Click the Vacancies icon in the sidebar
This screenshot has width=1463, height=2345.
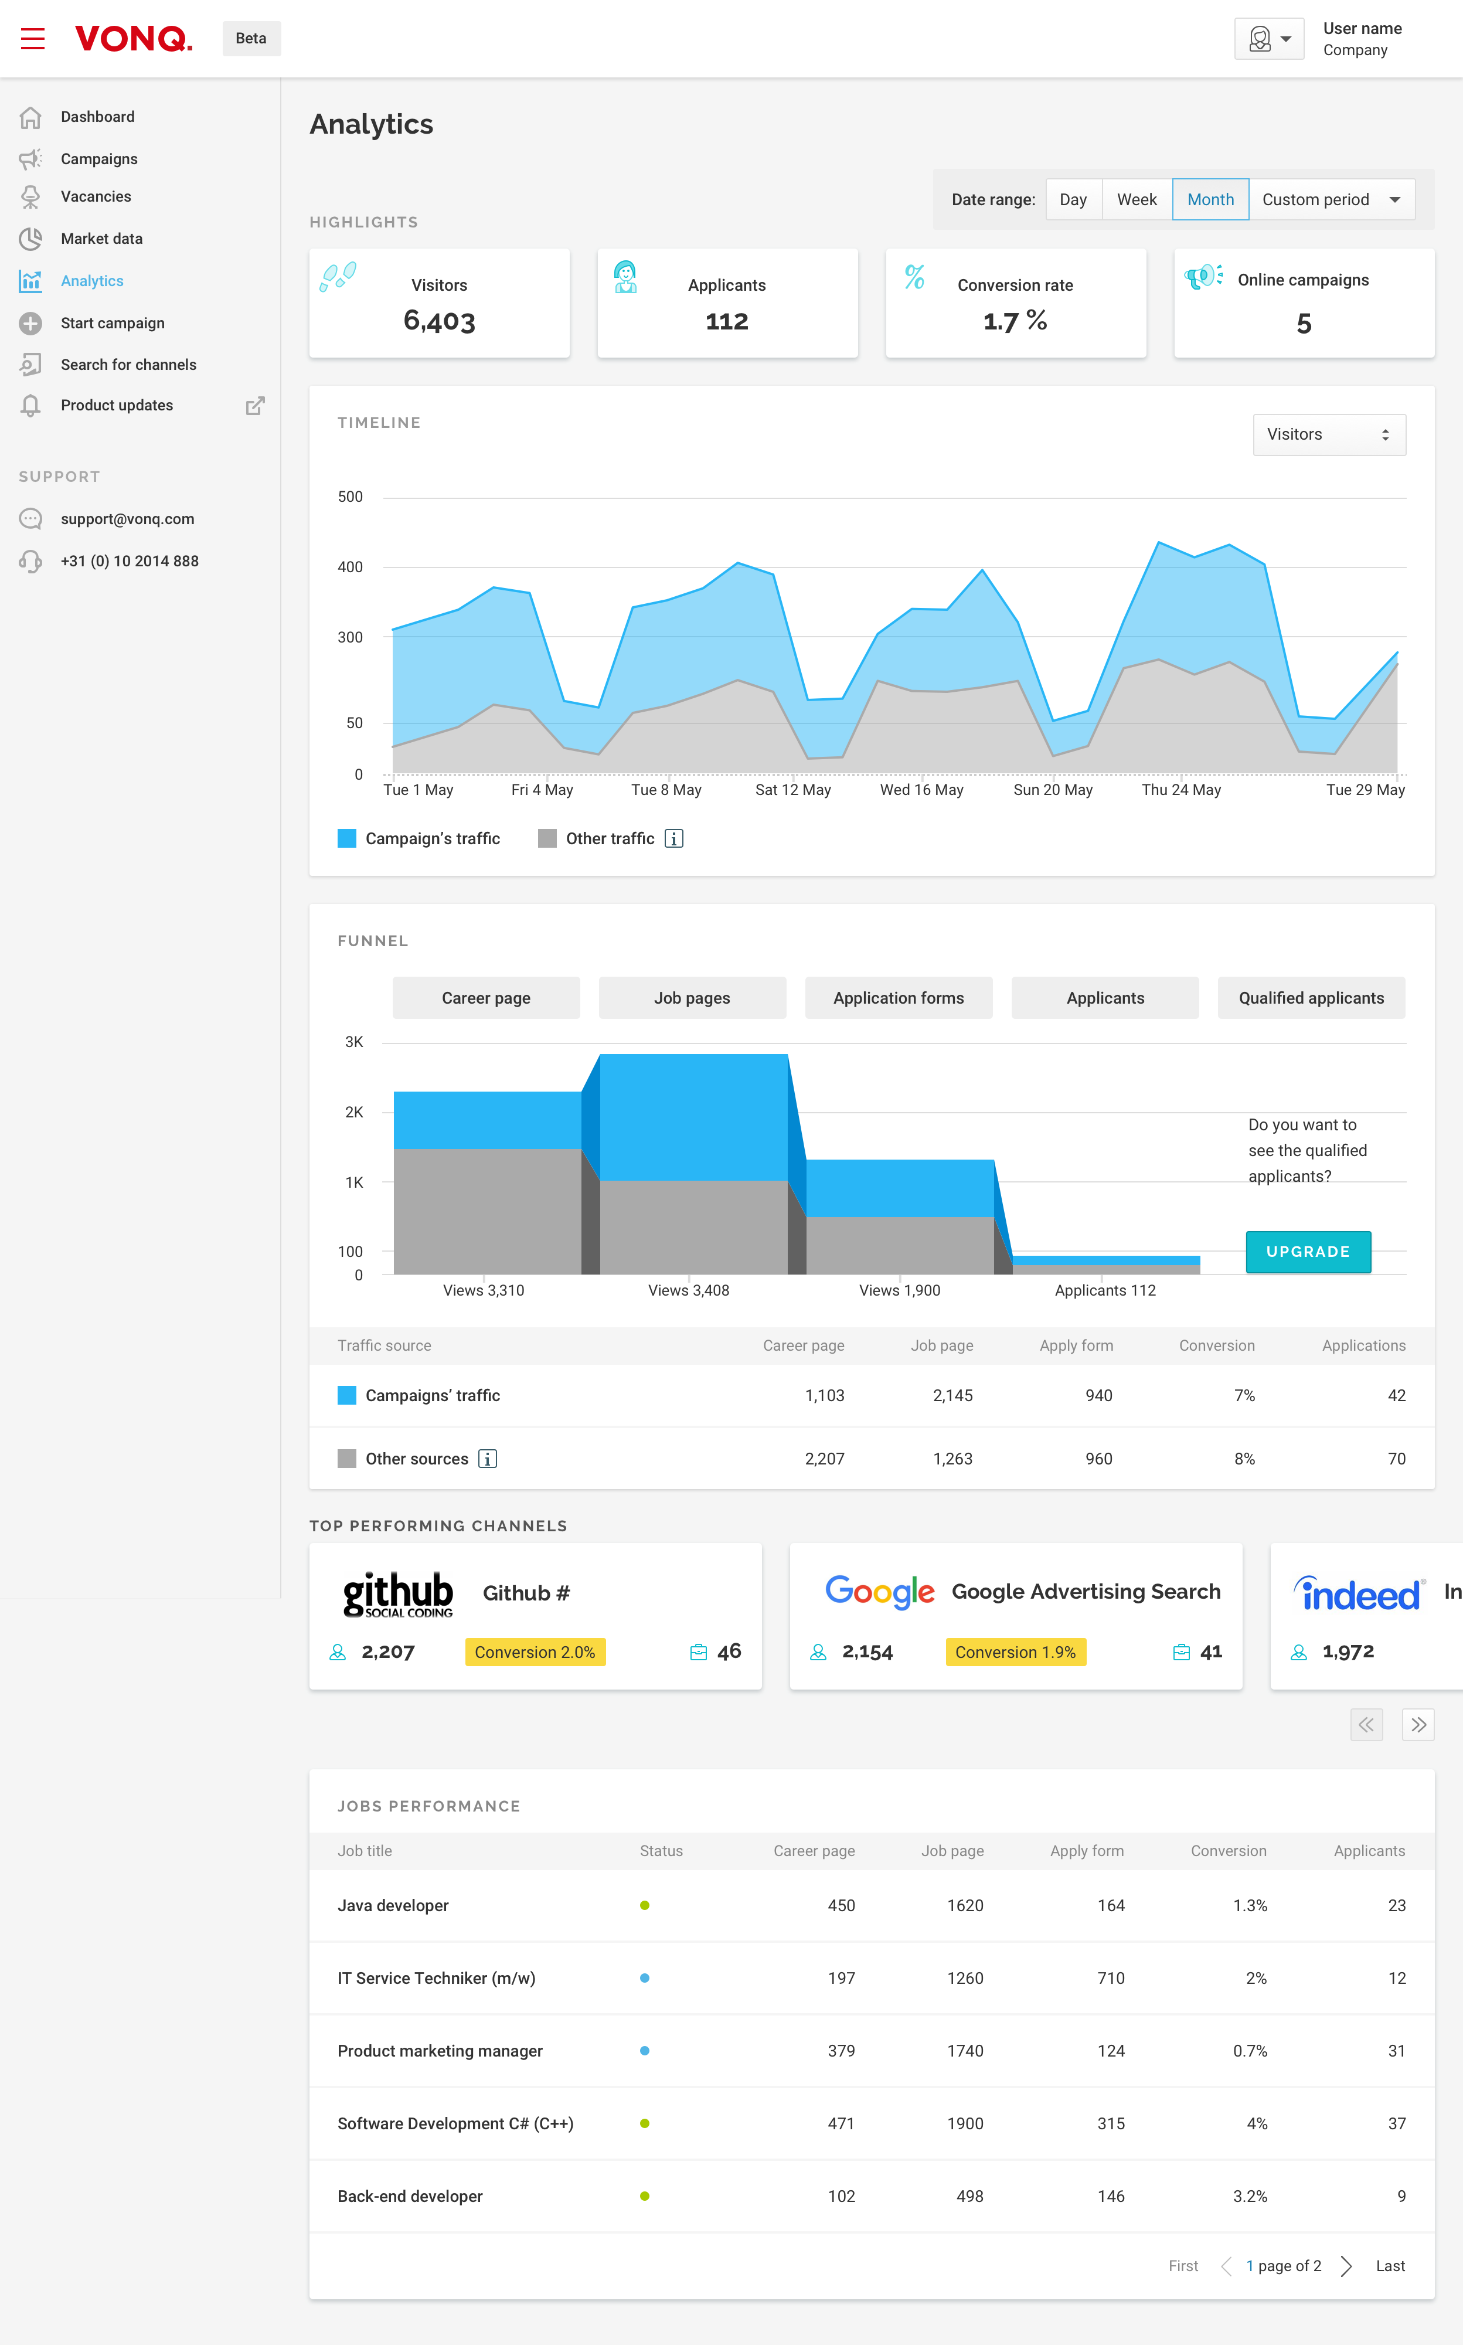(31, 195)
